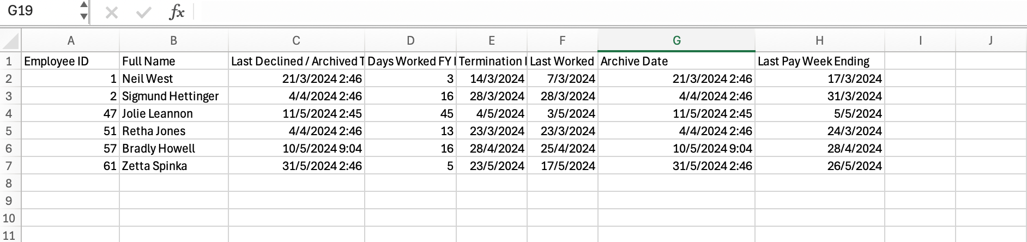Click the Cancel (X) formula bar icon
Screen dimensions: 1027x242
pos(112,12)
